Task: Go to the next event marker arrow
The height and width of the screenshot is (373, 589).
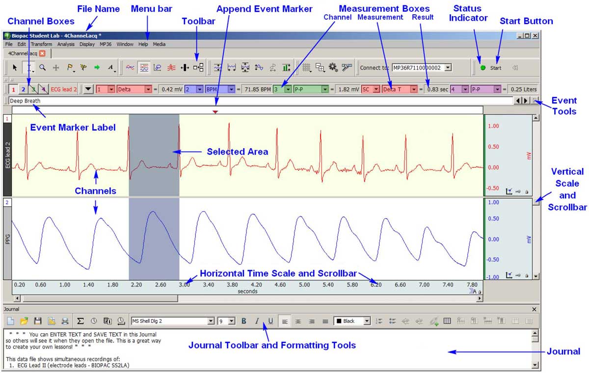Action: click(x=525, y=101)
